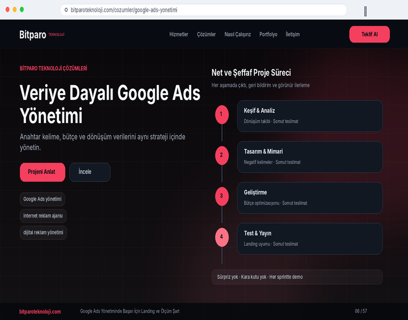Click the Projeni Anlat button

pos(42,172)
